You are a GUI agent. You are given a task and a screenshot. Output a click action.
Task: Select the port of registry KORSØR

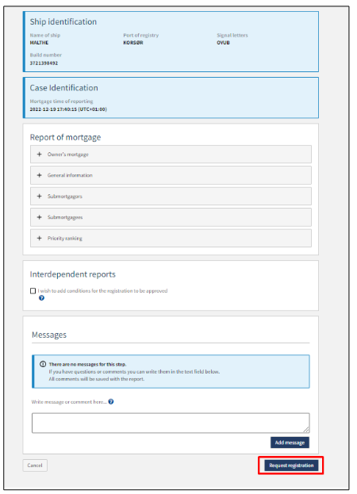(133, 43)
